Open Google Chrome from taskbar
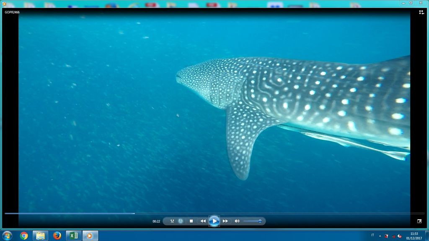The width and height of the screenshot is (429, 241). (24, 236)
